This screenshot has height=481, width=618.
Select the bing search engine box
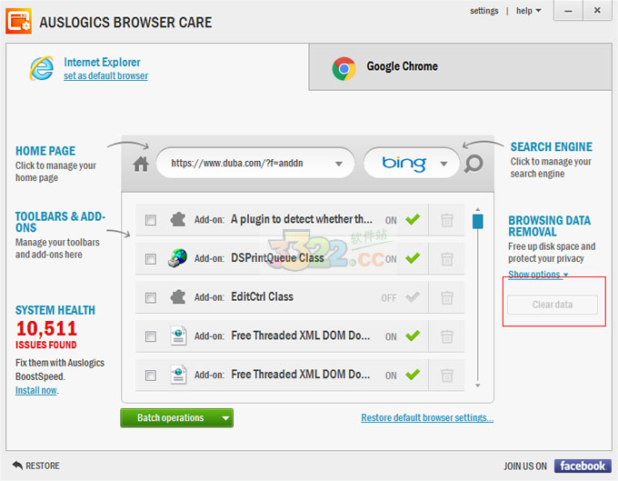click(412, 164)
